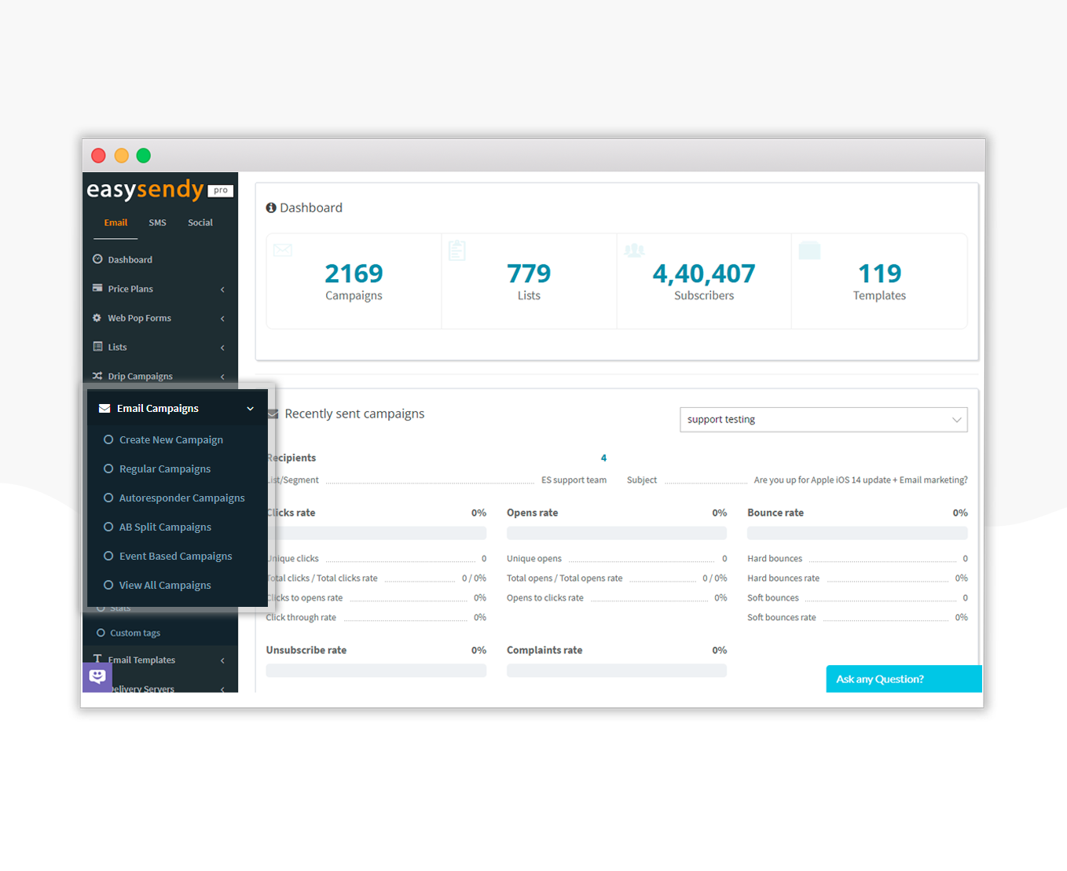Open the support testing campaign dropdown

[823, 420]
